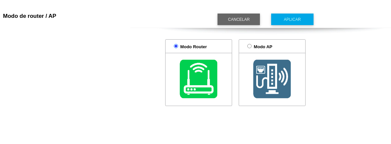391x144 pixels.
Task: Click the Ethernet port symbol in AP icon
Action: click(261, 70)
